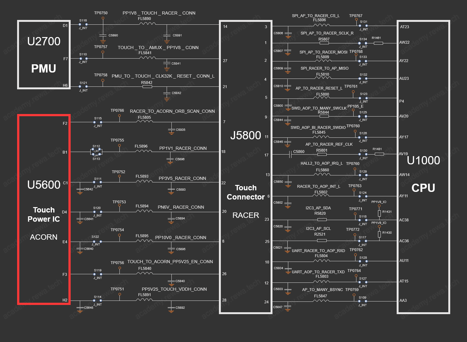Select capacitor C5891 symbol
Image resolution: width=467 pixels, height=342 pixels.
(x=167, y=35)
